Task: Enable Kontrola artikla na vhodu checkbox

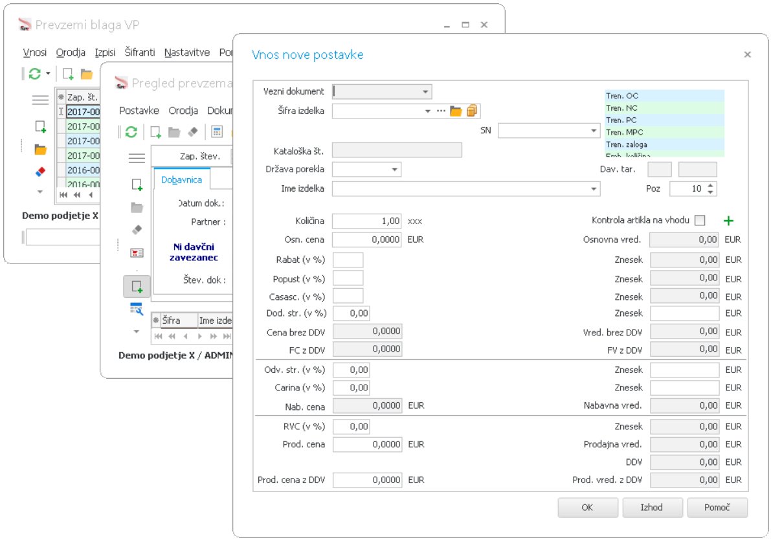Action: 699,221
